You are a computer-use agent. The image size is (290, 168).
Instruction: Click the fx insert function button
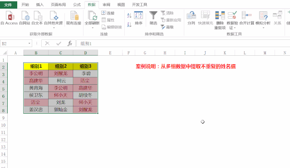click(x=70, y=43)
